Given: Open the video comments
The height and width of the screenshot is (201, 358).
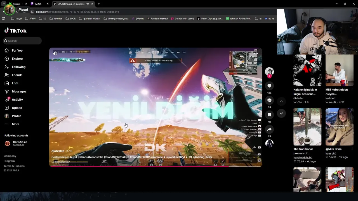Looking at the screenshot, I should (x=269, y=100).
